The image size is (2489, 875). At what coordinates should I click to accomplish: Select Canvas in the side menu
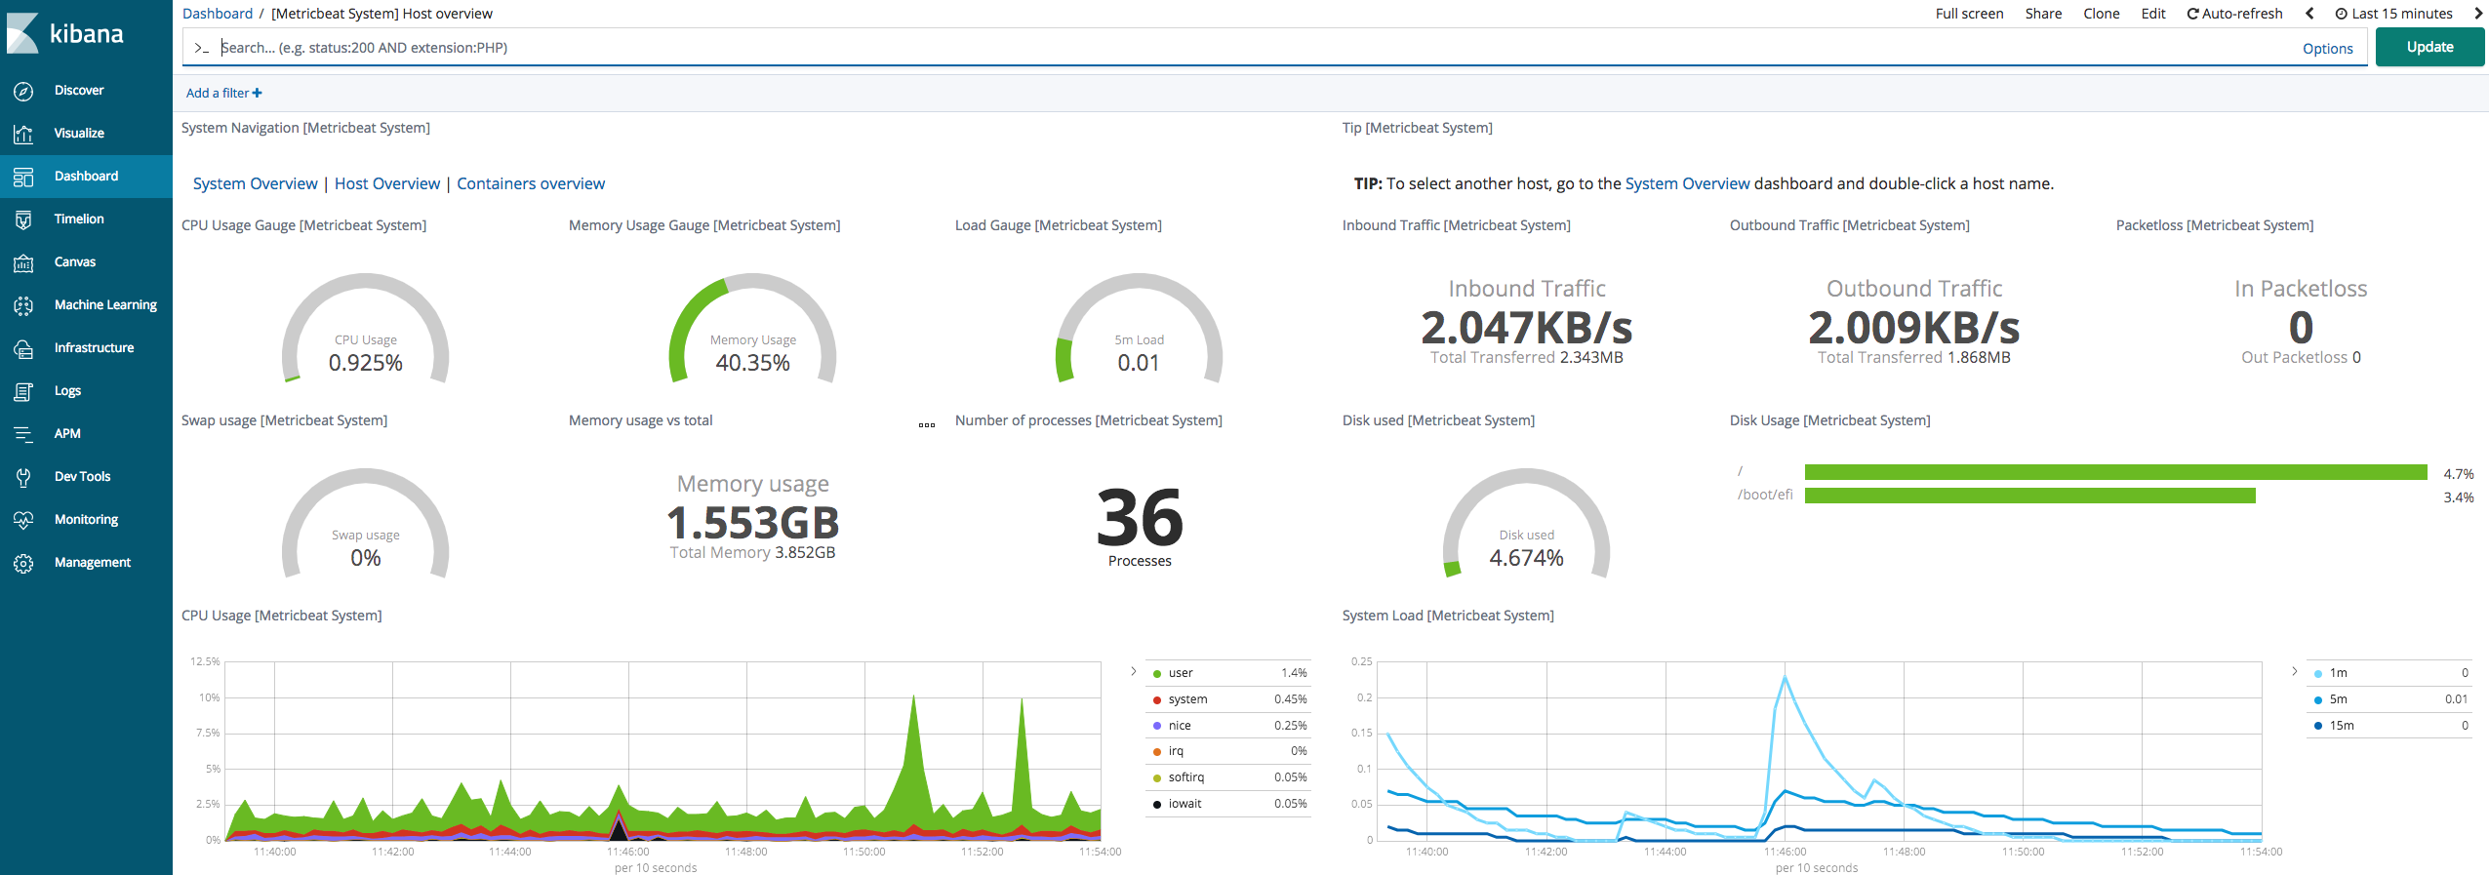click(75, 262)
